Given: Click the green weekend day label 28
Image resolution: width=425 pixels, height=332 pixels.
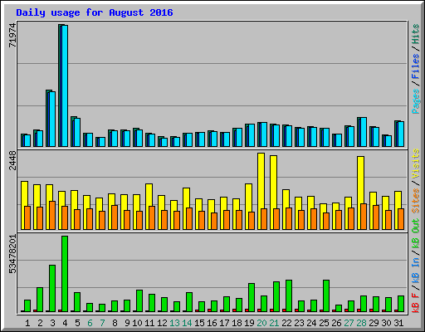Looking at the screenshot, I should click(x=361, y=323).
